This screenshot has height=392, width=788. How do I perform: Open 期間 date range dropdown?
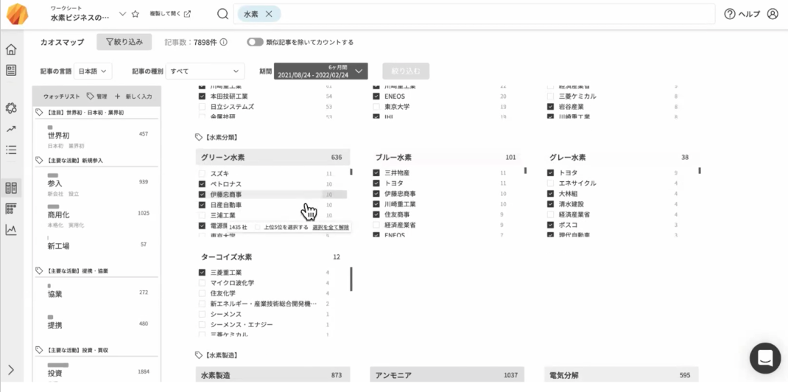[x=320, y=71]
